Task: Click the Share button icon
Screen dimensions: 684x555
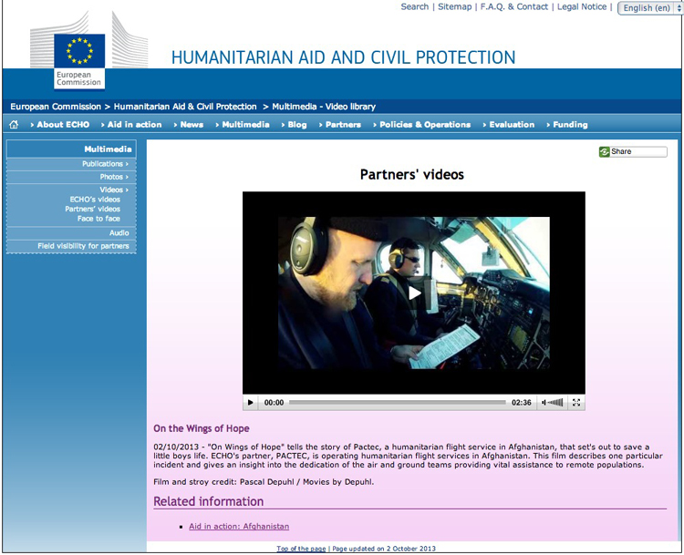Action: (605, 151)
